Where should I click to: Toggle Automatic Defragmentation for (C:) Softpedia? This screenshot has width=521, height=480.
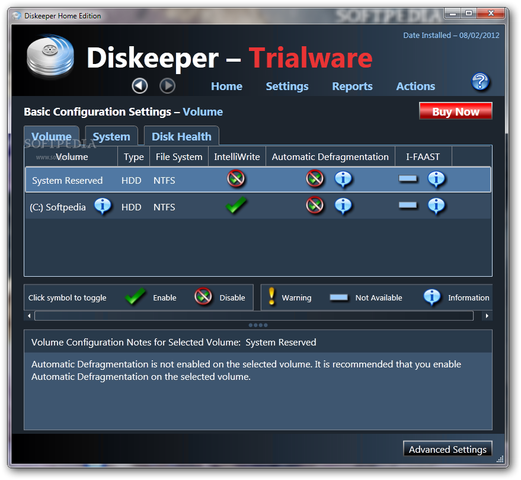(x=315, y=206)
